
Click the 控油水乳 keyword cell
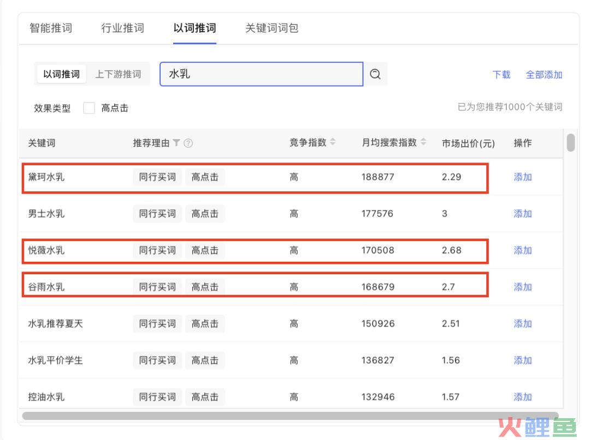pyautogui.click(x=46, y=397)
